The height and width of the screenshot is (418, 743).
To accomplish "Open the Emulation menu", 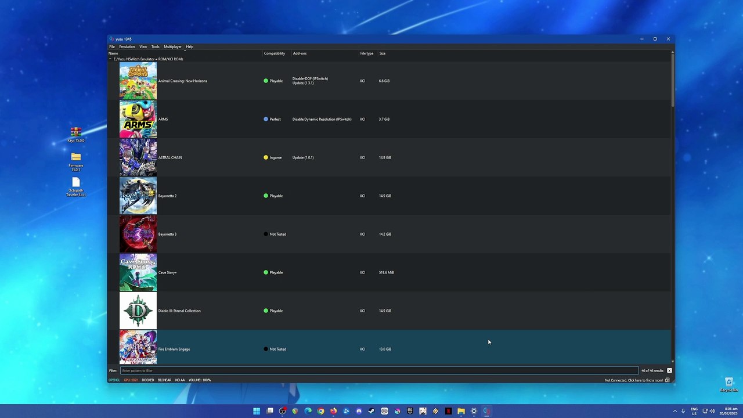I will [x=127, y=46].
